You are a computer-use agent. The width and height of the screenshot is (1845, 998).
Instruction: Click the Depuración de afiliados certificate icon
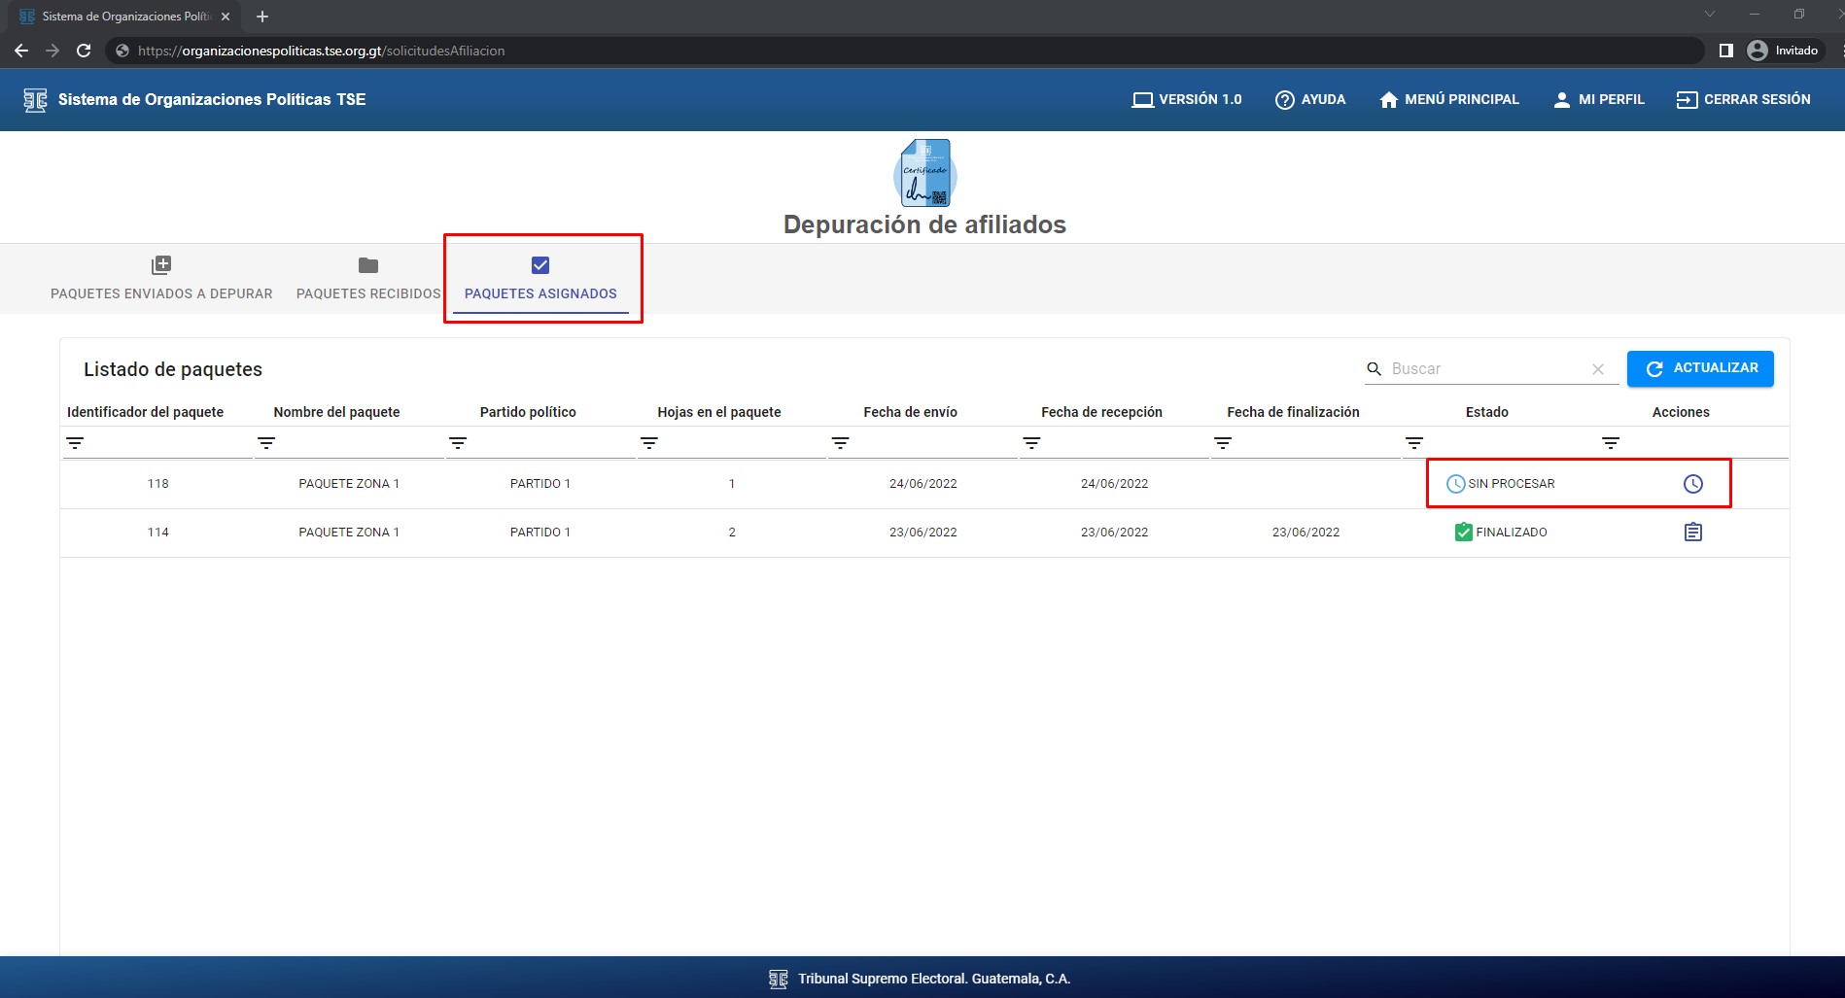tap(924, 173)
